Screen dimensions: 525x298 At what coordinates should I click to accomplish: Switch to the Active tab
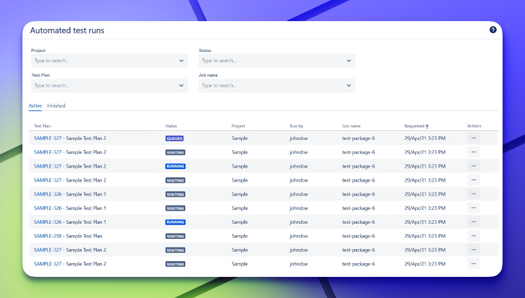35,106
